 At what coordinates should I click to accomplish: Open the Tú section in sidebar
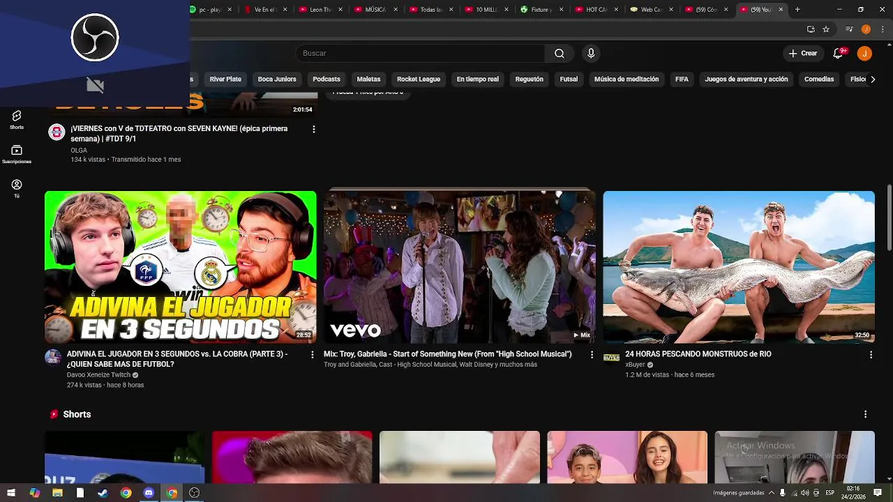coord(17,188)
